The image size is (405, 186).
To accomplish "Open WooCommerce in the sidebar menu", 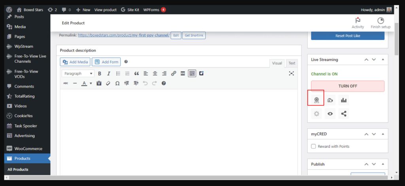I will click(x=28, y=148).
